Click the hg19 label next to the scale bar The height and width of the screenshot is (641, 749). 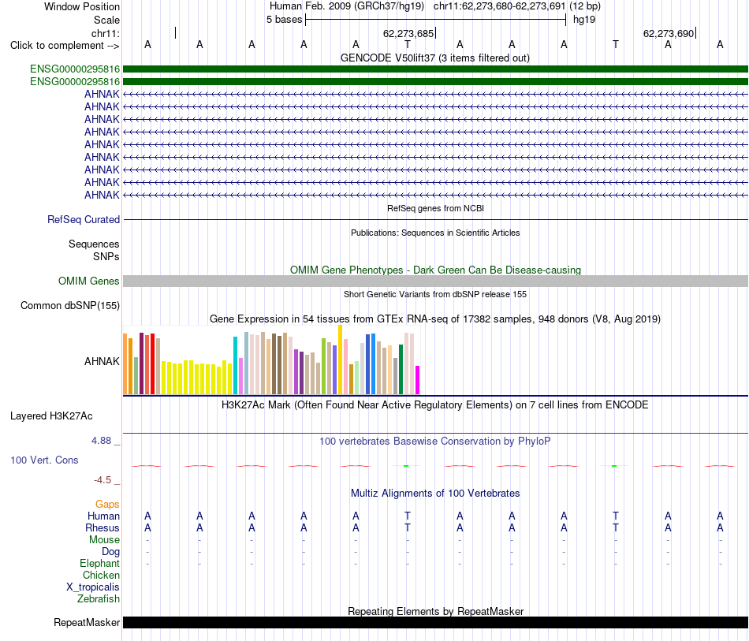[583, 20]
